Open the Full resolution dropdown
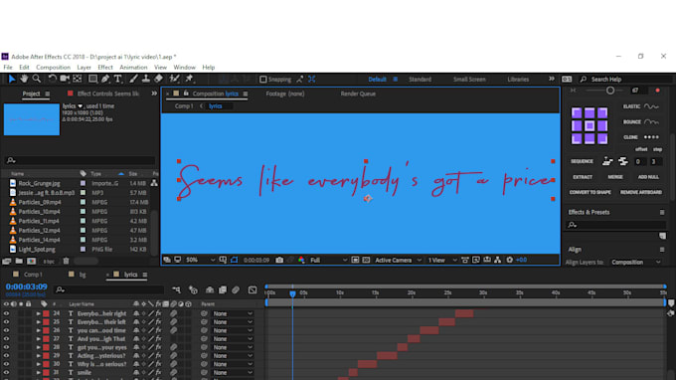Image resolution: width=676 pixels, height=380 pixels. (x=328, y=260)
